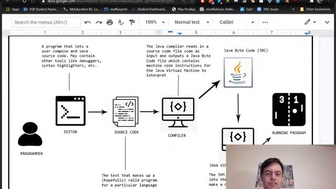Click the arrow from Source Code to Compiler
Viewport: 336px width, 189px height.
click(149, 112)
